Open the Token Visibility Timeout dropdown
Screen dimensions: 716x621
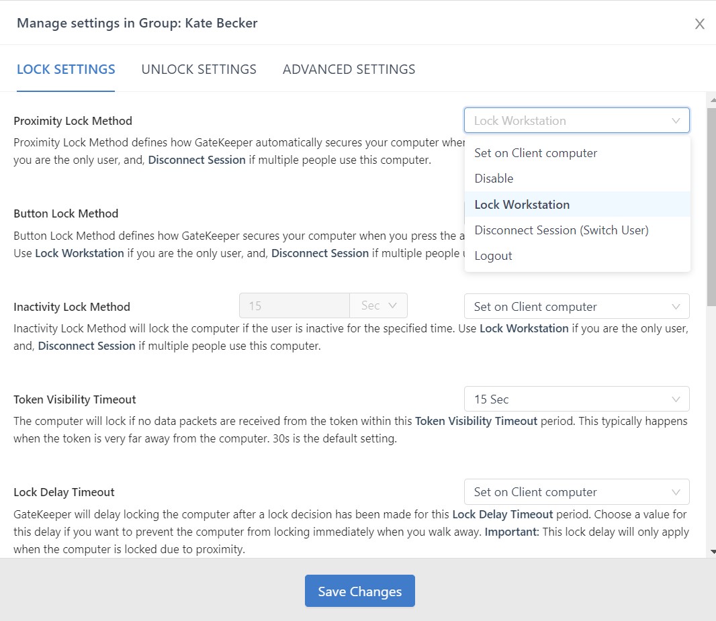pos(576,398)
